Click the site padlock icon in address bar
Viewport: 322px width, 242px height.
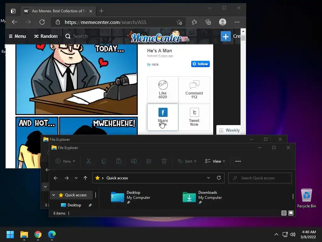[58, 22]
